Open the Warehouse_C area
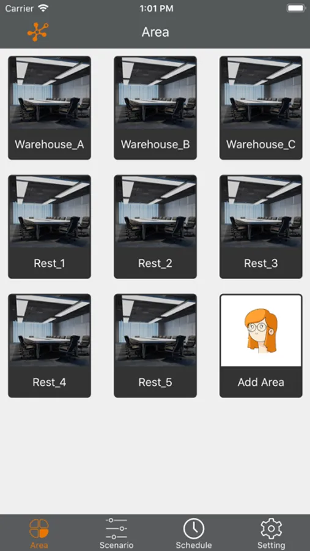 click(261, 108)
